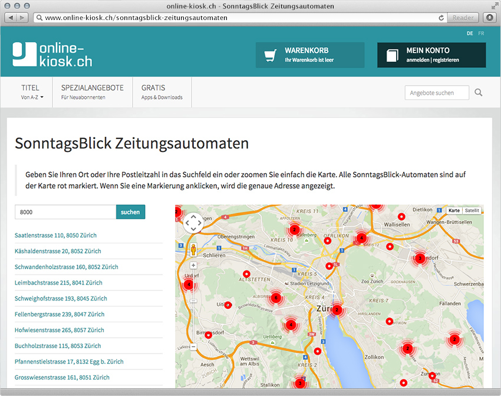This screenshot has height=396, width=501.
Task: Click the single red marker near Wallisellen
Action: pos(401,216)
